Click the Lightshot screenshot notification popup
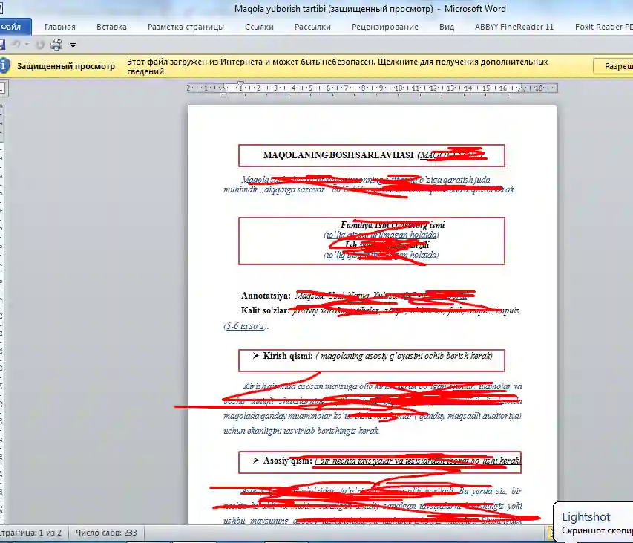This screenshot has height=543, width=633. coord(594,523)
